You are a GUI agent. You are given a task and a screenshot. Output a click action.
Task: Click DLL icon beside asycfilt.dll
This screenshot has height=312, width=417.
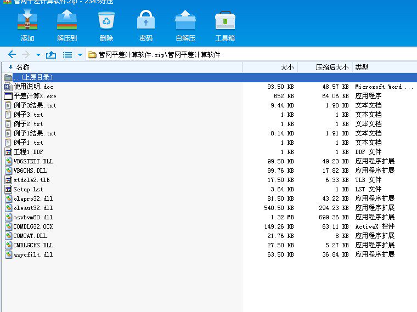(x=9, y=254)
